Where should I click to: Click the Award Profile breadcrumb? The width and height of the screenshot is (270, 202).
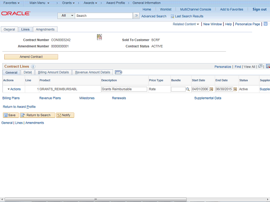[116, 3]
